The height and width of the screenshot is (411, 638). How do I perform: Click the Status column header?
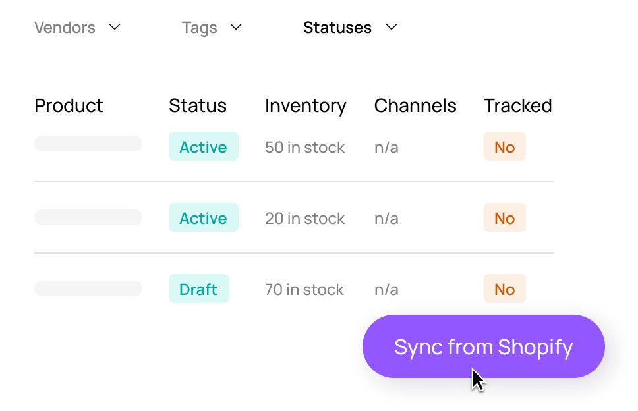click(197, 105)
